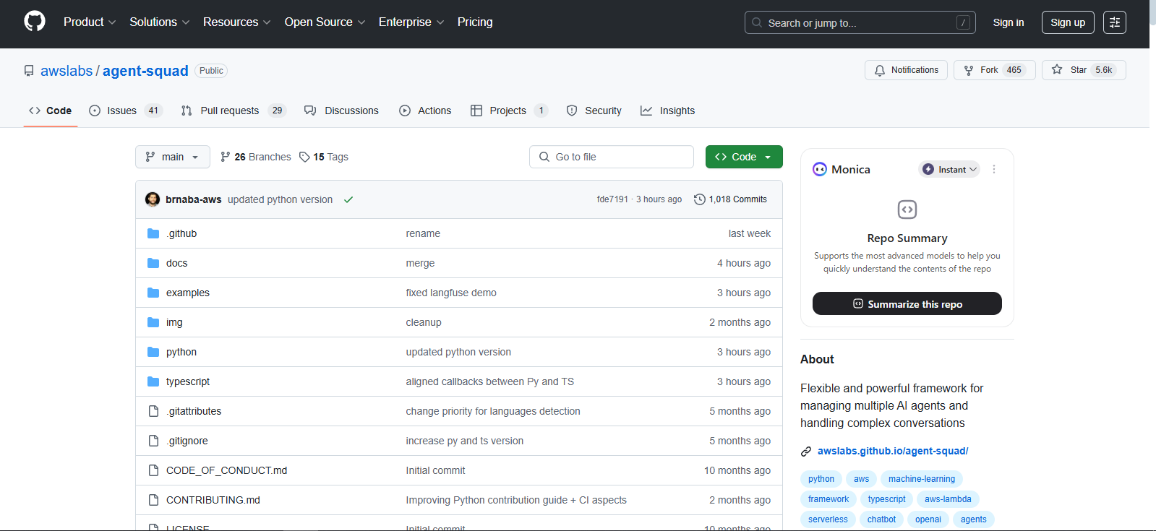Image resolution: width=1156 pixels, height=531 pixels.
Task: Expand the Product menu
Action: [x=90, y=22]
